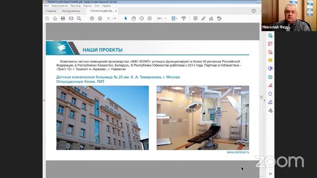Click the sign document pen icon
Screen dimensions: 317x178
pyautogui.click(x=211, y=18)
